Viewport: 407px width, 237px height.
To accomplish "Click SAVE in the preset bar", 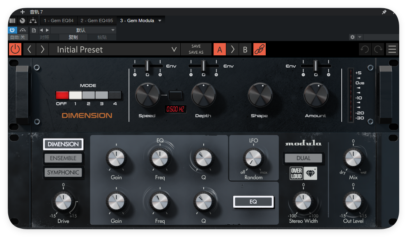I will tap(196, 46).
